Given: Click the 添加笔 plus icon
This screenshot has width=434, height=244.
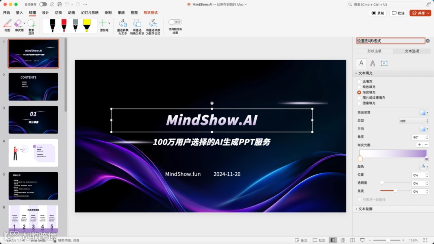Looking at the screenshot, I should 103,23.
